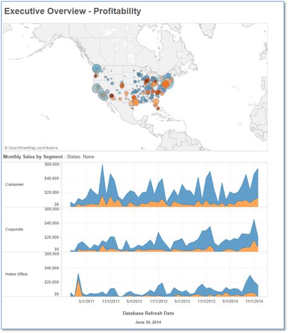The width and height of the screenshot is (288, 333).
Task: Click the $20,000 label on Corporate axis
Action: coord(52,237)
